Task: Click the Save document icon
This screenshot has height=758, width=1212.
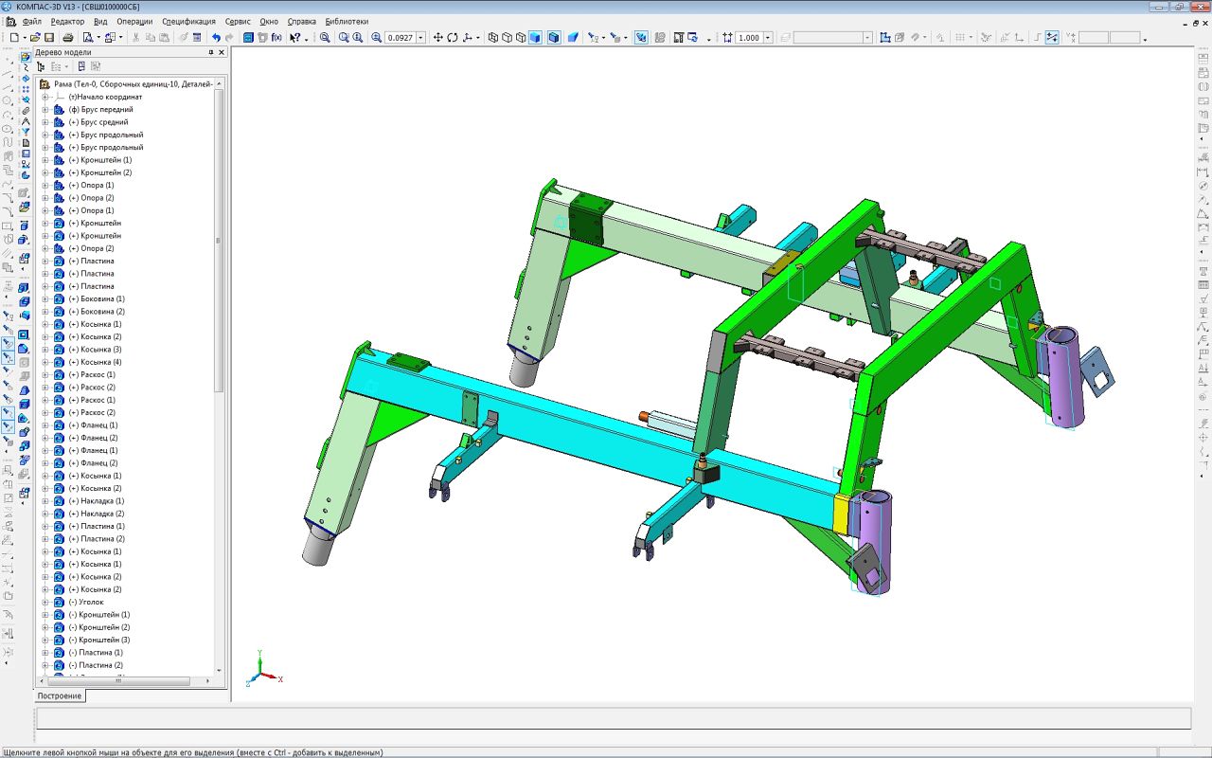Action: pos(48,38)
